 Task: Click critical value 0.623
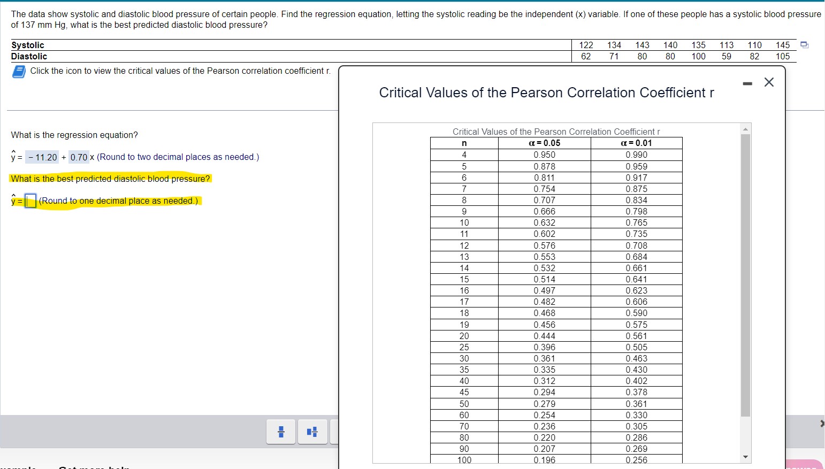(x=637, y=290)
